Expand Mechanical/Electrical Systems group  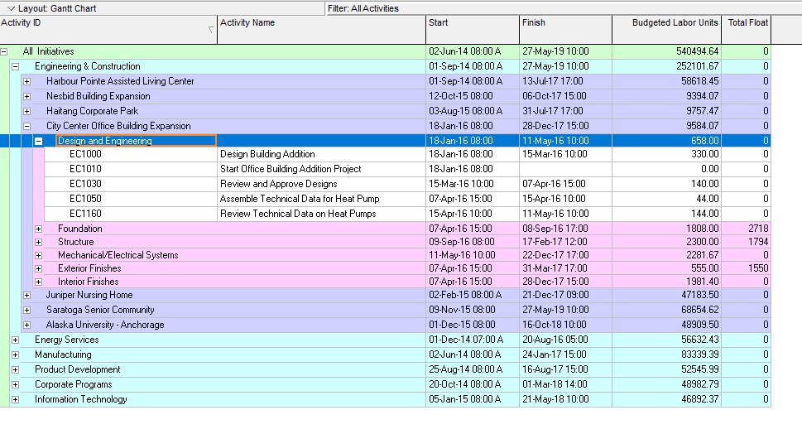coord(38,255)
